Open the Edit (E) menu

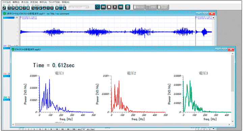[x=16, y=2]
